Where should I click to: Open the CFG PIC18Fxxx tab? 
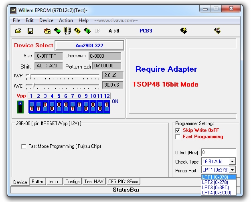123,182
